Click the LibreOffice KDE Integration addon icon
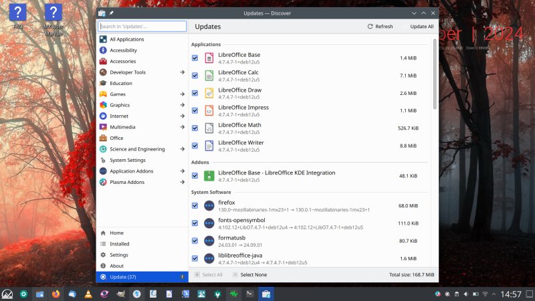535x301 pixels. pos(209,176)
